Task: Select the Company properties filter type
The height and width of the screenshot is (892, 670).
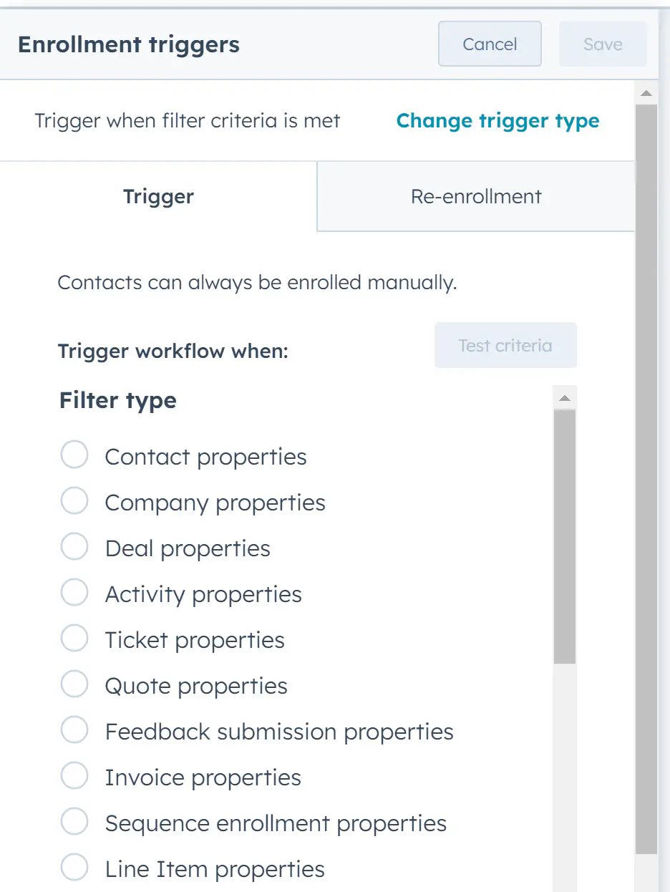Action: click(x=74, y=501)
